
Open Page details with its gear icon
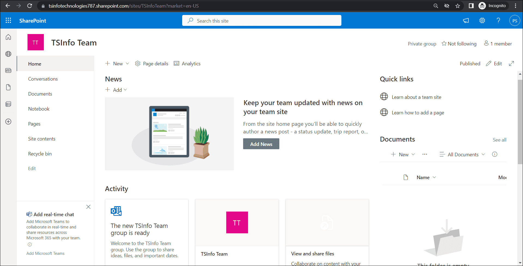click(151, 63)
